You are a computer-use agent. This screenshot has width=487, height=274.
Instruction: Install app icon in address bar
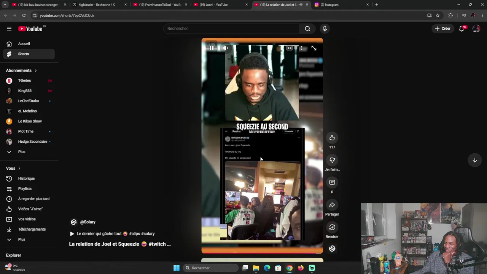(429, 15)
